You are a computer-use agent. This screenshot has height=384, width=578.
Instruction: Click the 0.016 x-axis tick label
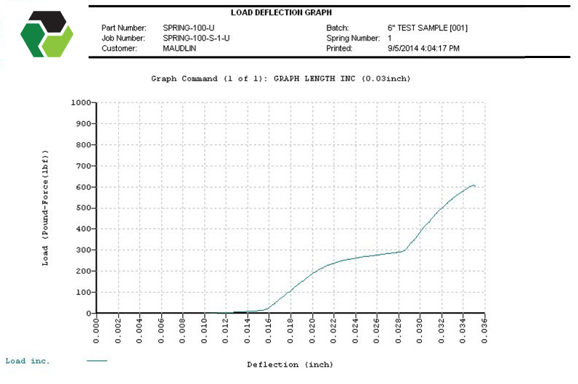point(269,331)
